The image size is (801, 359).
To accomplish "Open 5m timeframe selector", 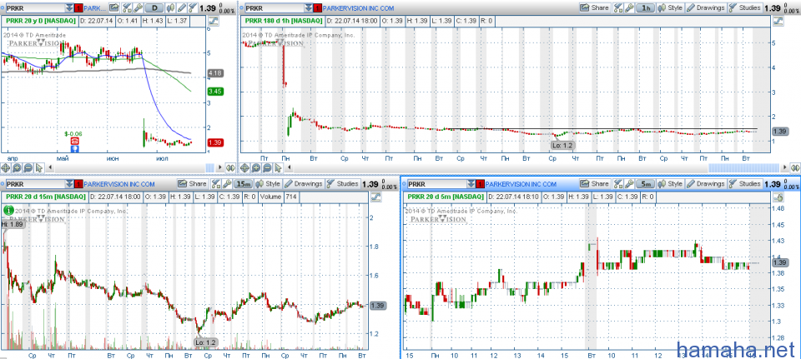I will (x=646, y=183).
